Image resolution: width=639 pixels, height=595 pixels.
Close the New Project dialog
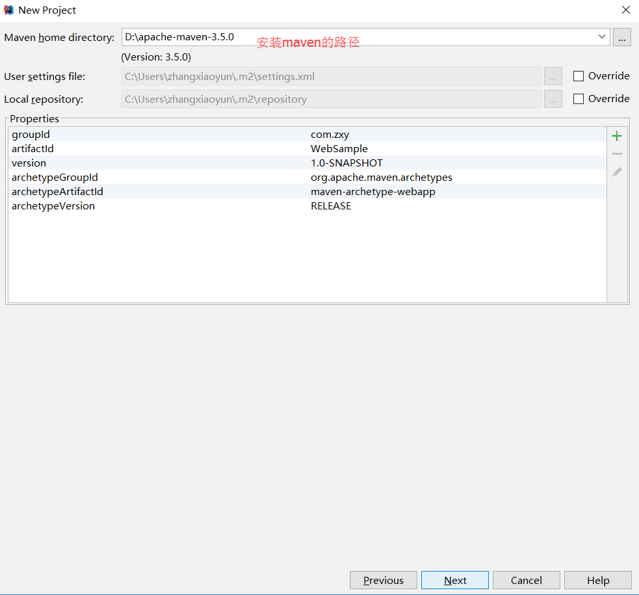point(626,10)
